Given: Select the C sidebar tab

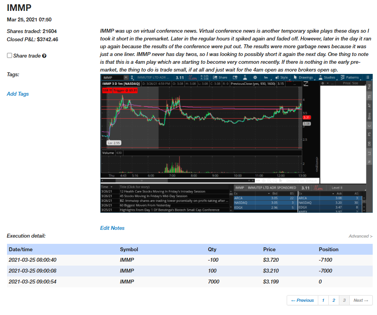Looking at the screenshot, I should 369,126.
